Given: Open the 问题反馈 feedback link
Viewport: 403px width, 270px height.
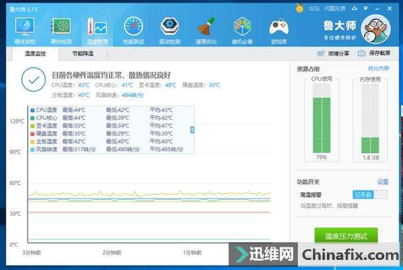Looking at the screenshot, I should (x=334, y=8).
